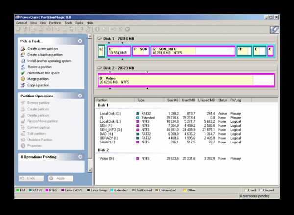
Task: Click the Create a backup partition icon
Action: tap(23, 55)
